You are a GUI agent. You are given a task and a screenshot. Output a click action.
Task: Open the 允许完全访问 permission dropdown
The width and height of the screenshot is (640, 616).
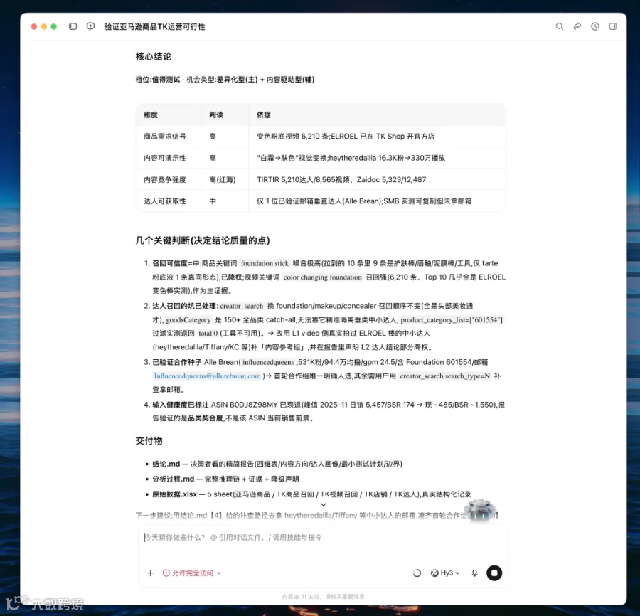coord(192,573)
